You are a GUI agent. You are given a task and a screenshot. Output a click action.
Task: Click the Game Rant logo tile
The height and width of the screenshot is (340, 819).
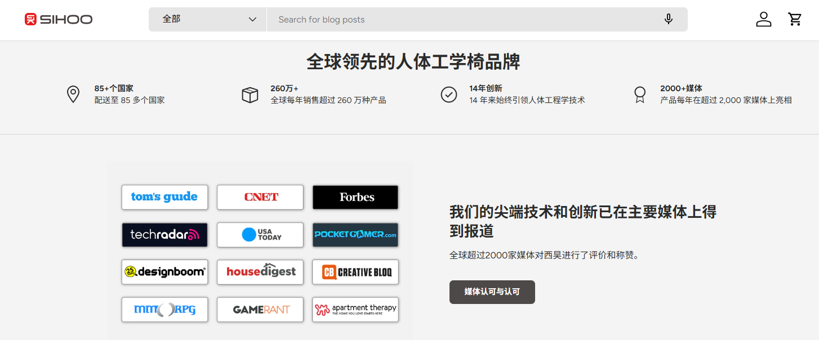(260, 310)
